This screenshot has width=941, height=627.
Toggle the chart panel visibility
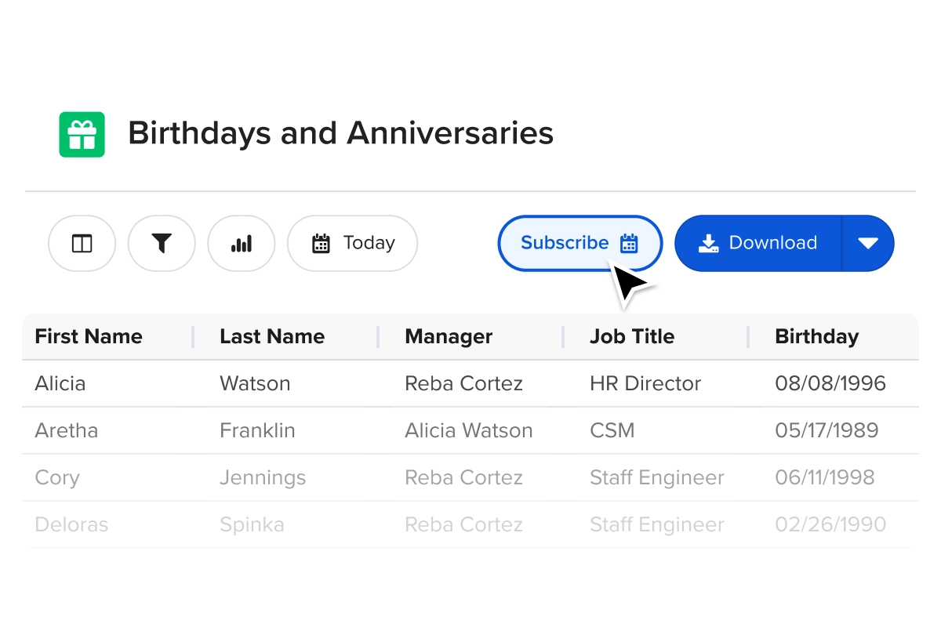[241, 243]
